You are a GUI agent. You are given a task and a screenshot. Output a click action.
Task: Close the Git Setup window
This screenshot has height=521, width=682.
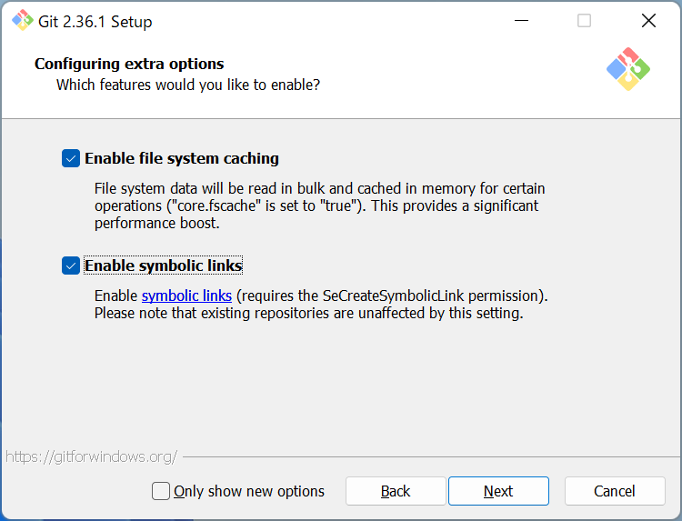pyautogui.click(x=648, y=20)
